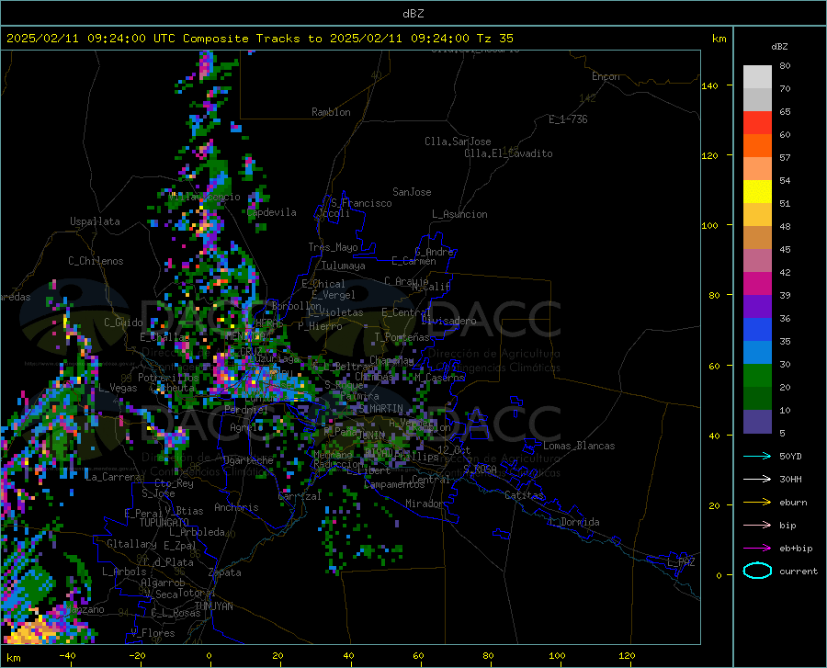827x668 pixels.
Task: Select the dark violet 5–10 dBZ swatch
Action: 757,422
